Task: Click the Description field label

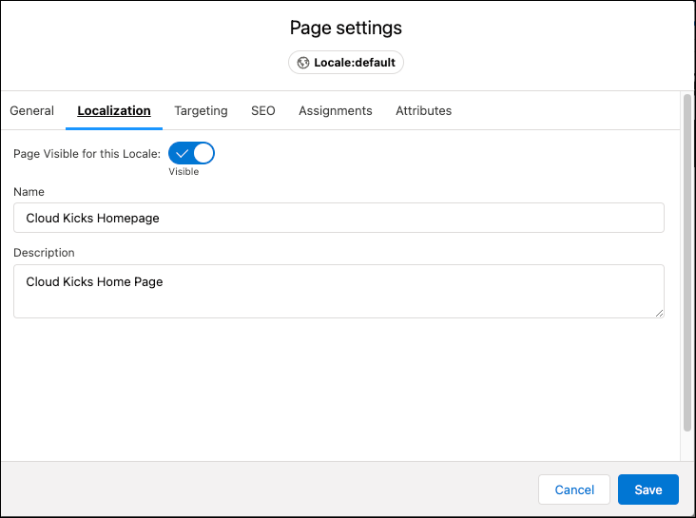Action: pyautogui.click(x=44, y=253)
